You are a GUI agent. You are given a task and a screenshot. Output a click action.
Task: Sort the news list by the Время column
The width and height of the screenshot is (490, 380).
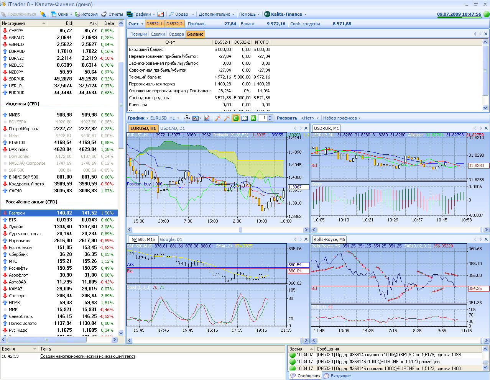[19, 349]
